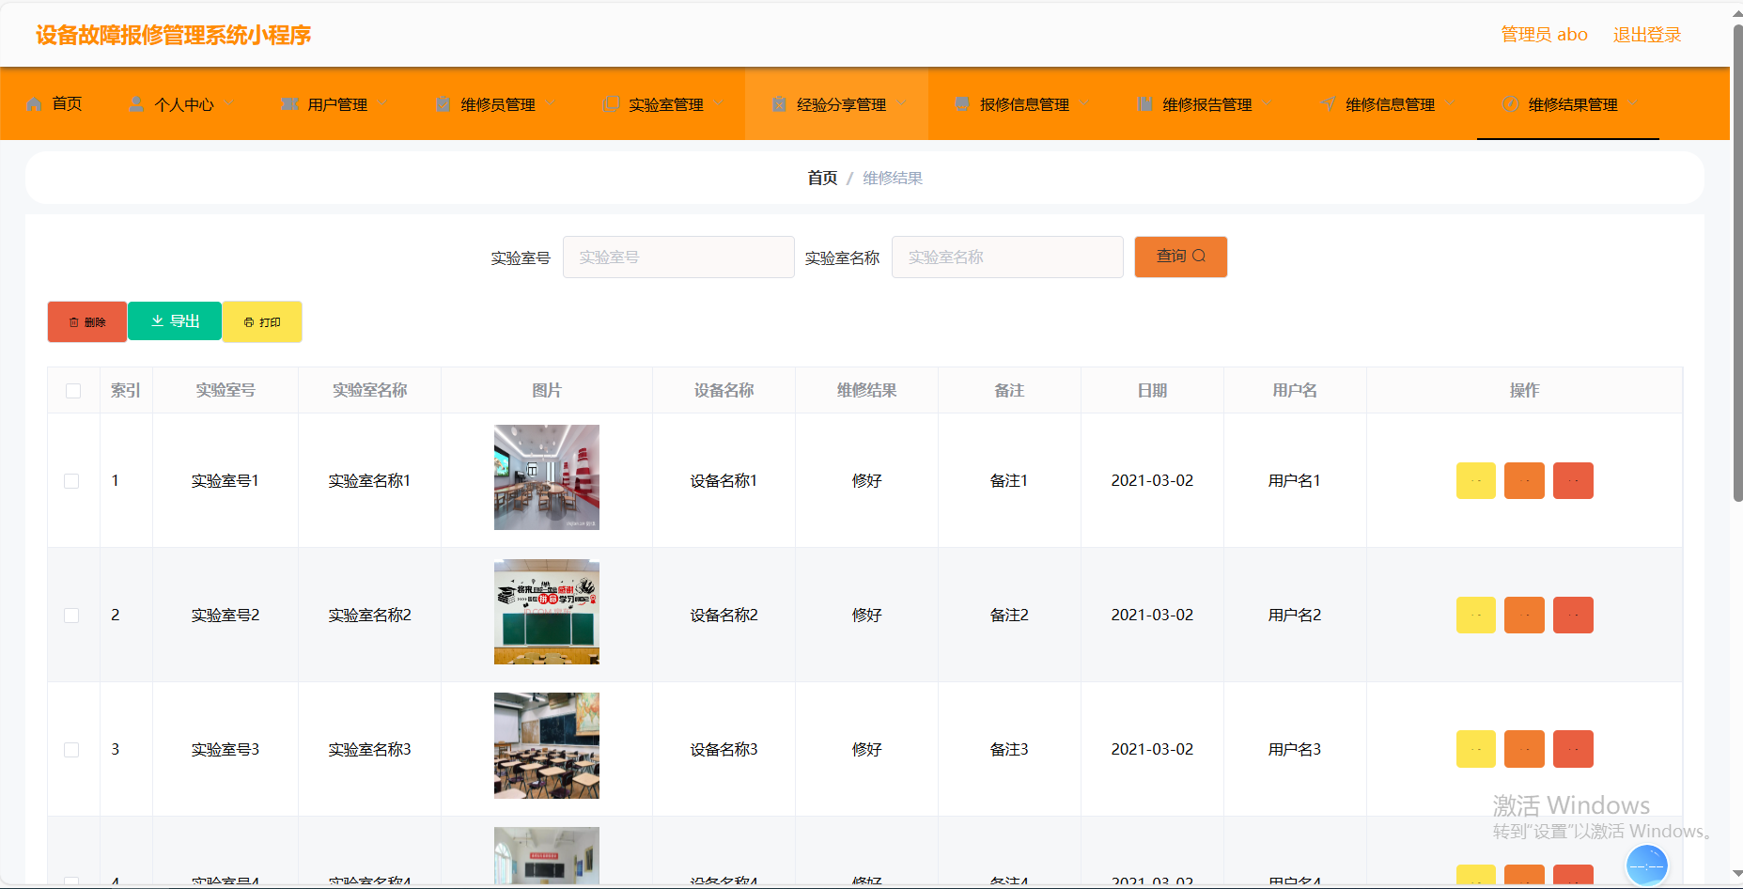Click the 日期 column header
This screenshot has height=889, width=1743.
1152,390
